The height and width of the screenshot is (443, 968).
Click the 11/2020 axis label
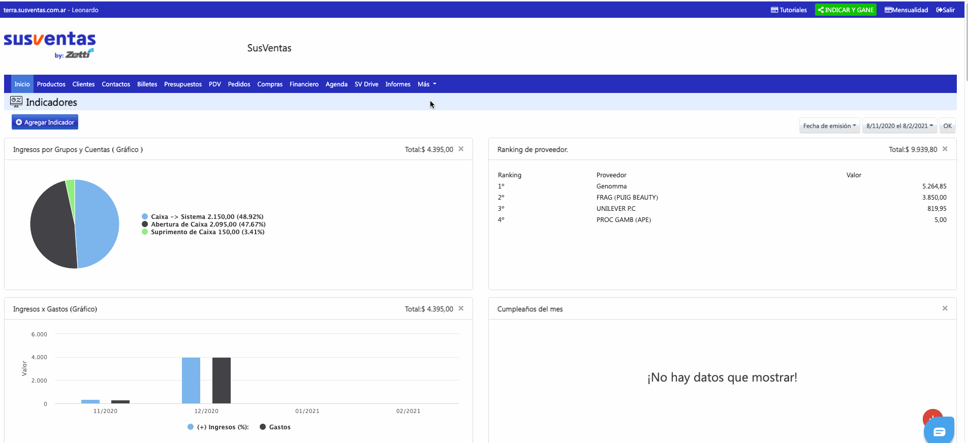point(105,411)
